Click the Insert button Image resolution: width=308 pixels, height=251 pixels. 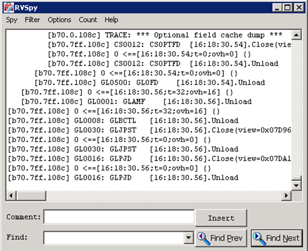point(221,218)
